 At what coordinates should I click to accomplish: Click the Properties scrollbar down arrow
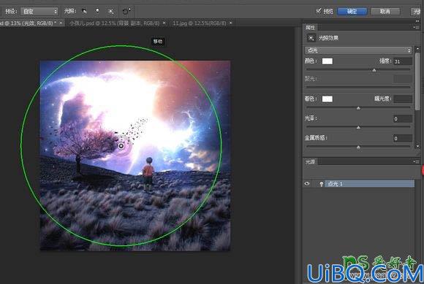(x=417, y=146)
